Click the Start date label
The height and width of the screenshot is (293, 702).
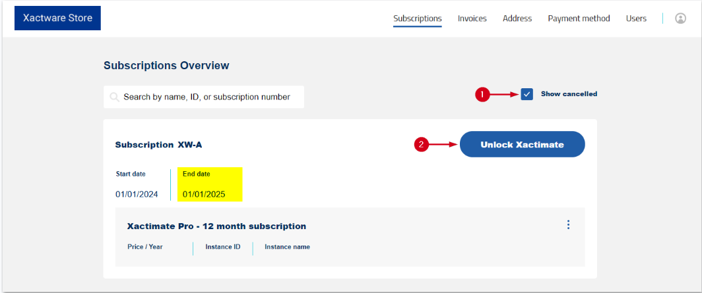coord(131,174)
